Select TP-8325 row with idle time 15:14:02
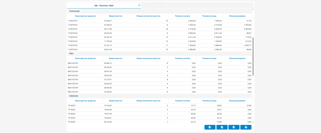The height and width of the screenshot is (133, 321). (160, 106)
